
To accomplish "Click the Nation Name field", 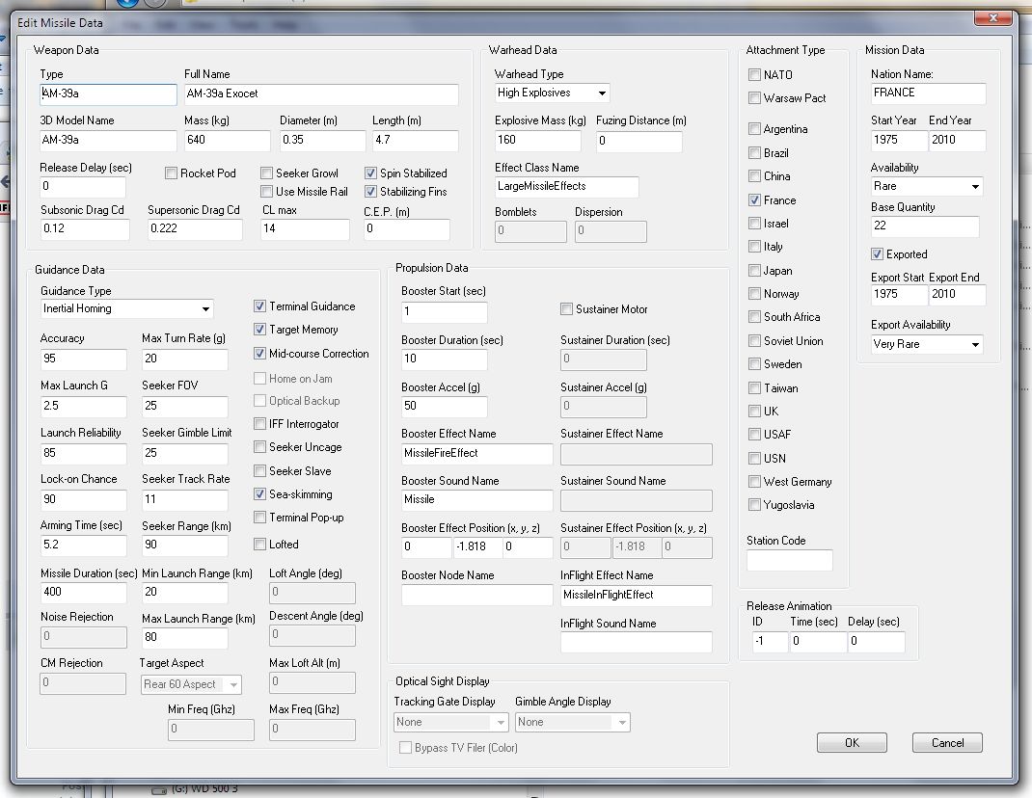I will point(928,93).
